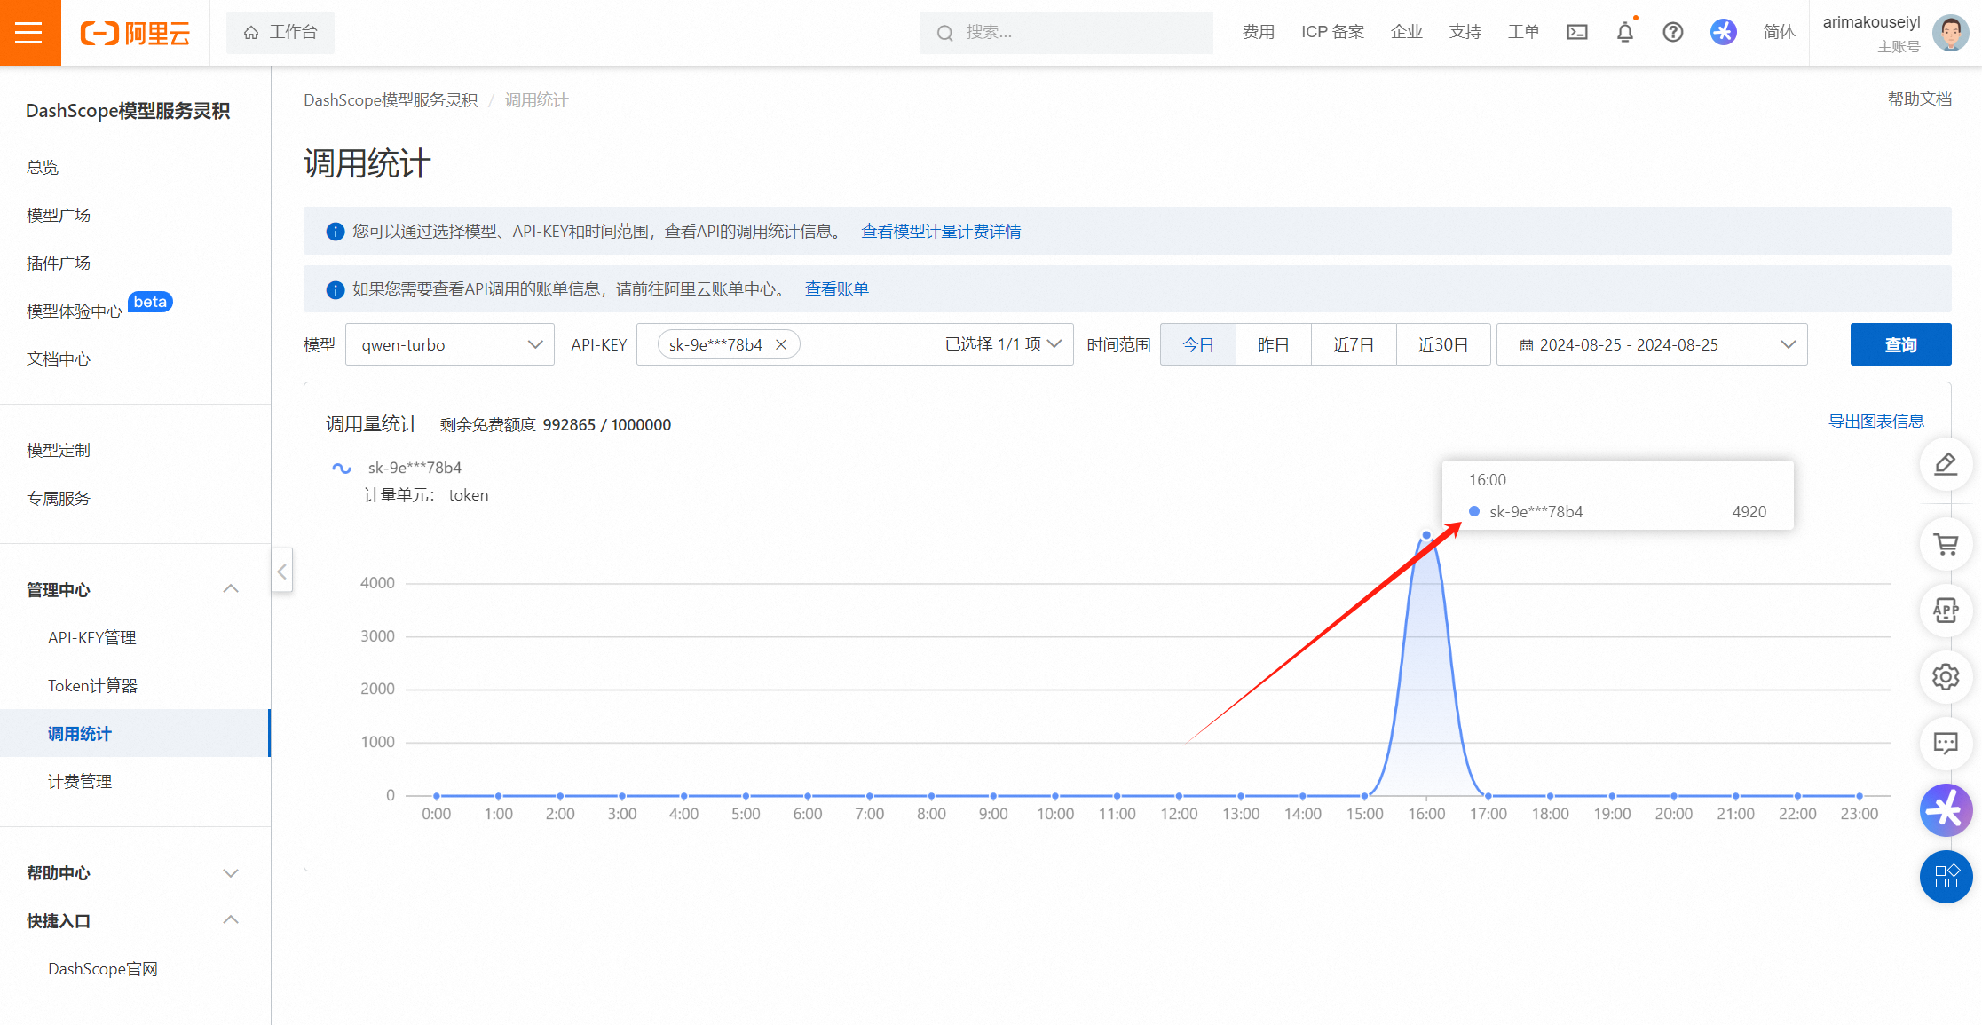Select the 近30日 time range
1982x1025 pixels.
pyautogui.click(x=1443, y=344)
